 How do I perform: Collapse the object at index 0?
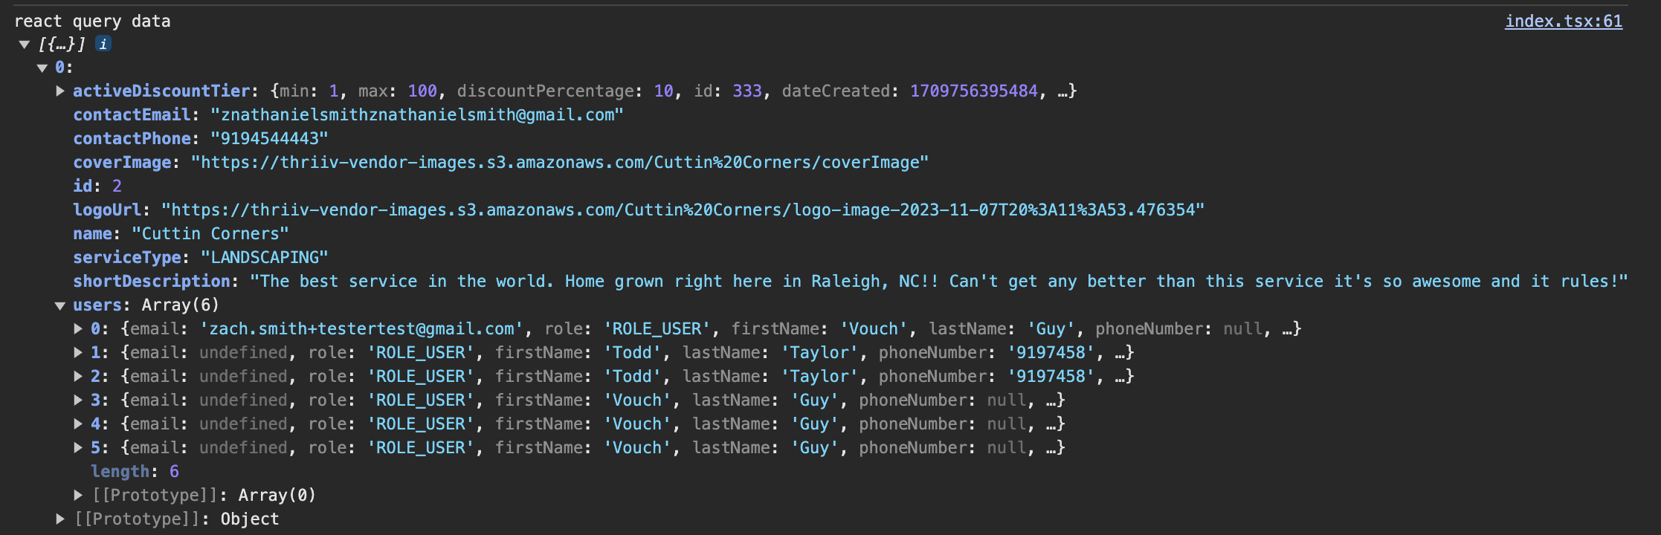(x=42, y=68)
